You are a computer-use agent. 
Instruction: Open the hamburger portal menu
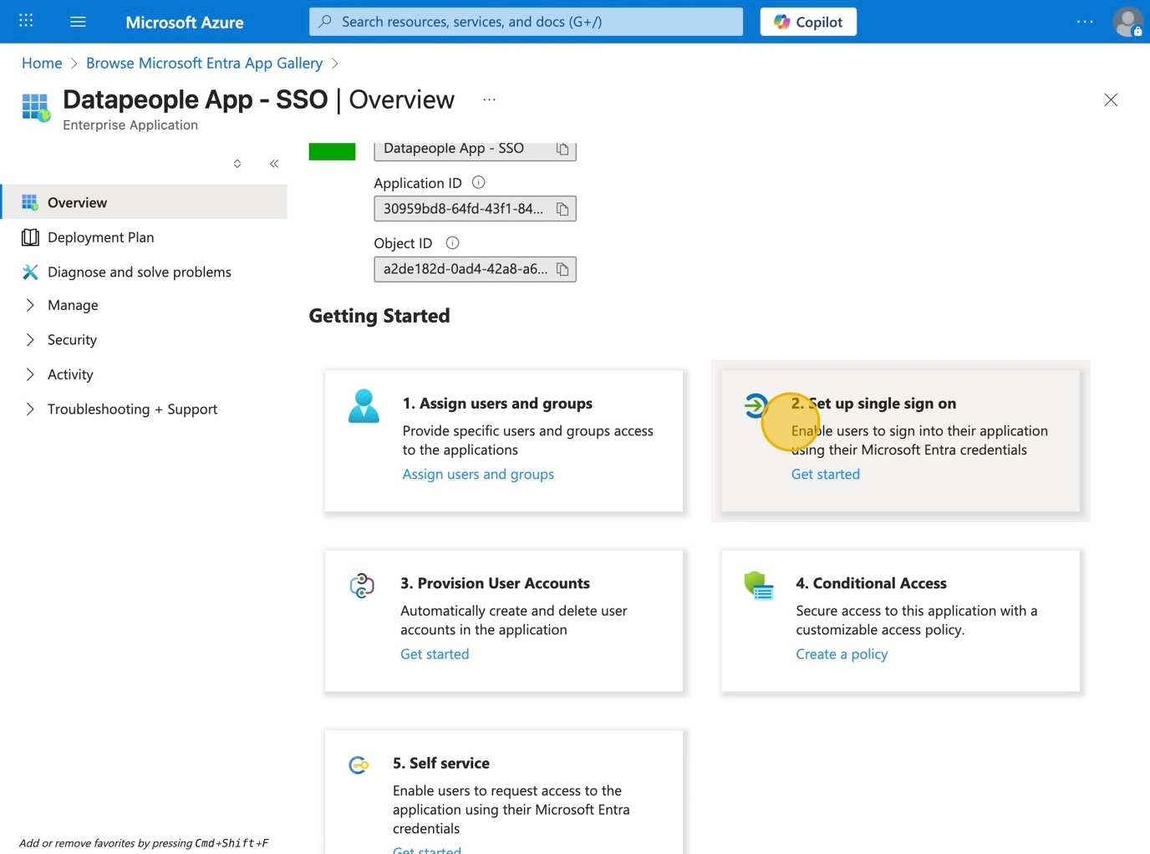[x=78, y=22]
